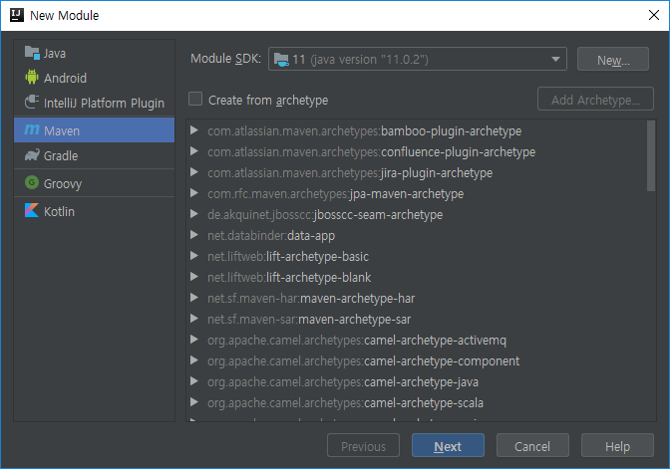
Task: Select maven-archetype-har row text
Action: (311, 299)
